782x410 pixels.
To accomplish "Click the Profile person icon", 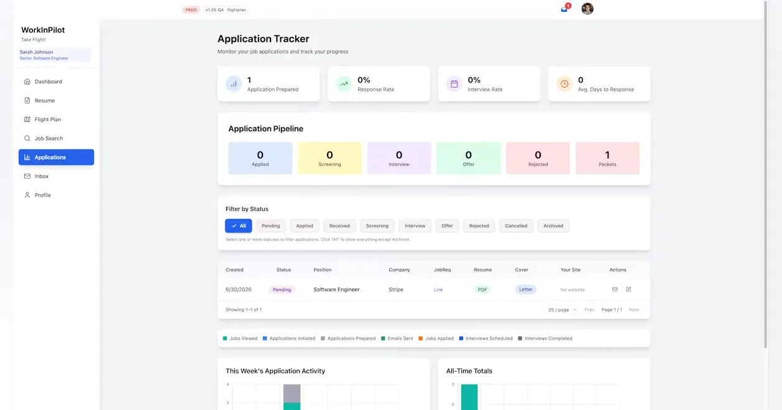I will 27,195.
